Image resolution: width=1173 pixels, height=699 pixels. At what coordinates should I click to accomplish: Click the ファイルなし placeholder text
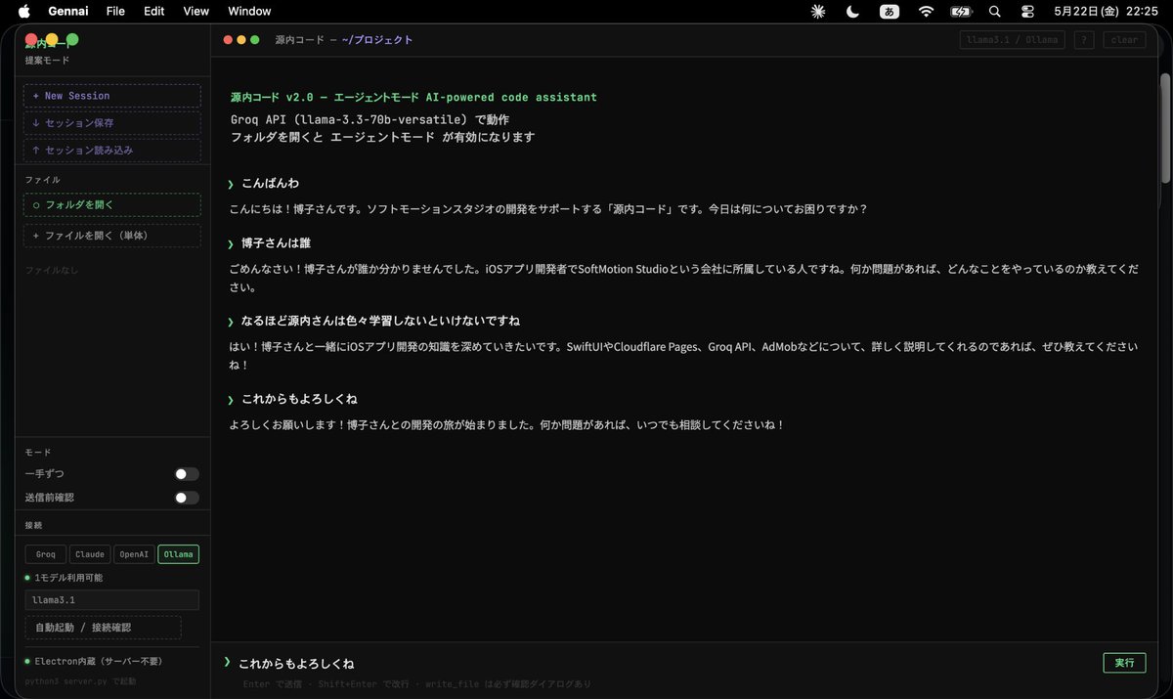pos(52,270)
